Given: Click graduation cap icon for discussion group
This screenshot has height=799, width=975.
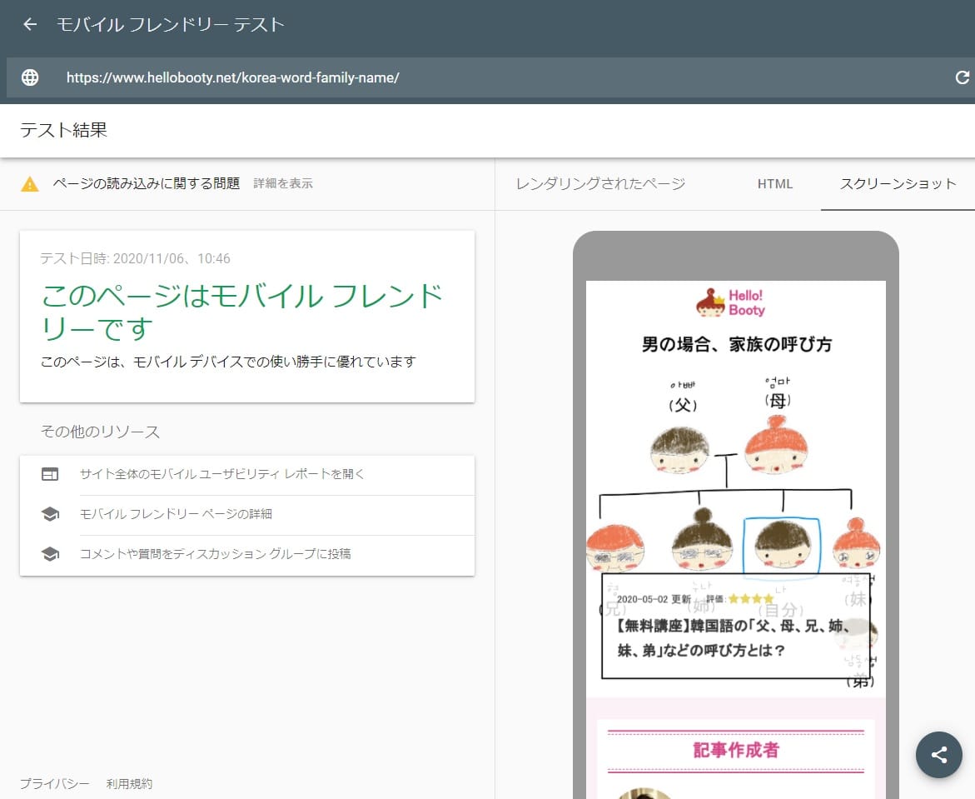Looking at the screenshot, I should 50,554.
